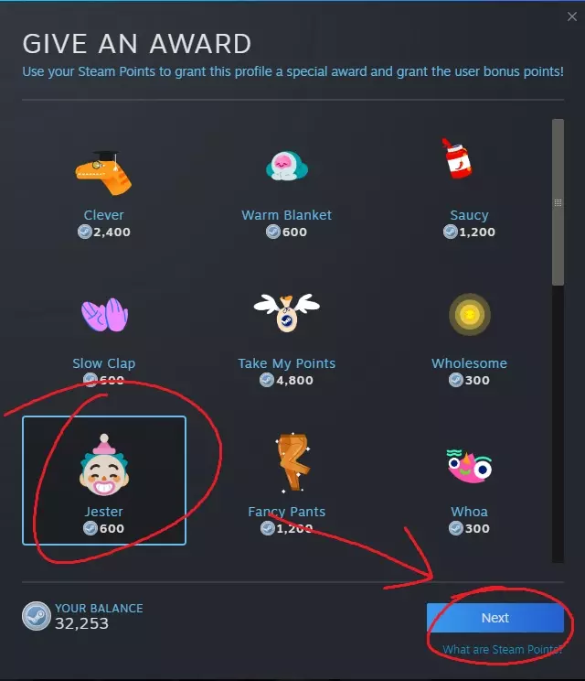Select the Slow Clap hands icon
This screenshot has width=585, height=681.
click(x=104, y=315)
